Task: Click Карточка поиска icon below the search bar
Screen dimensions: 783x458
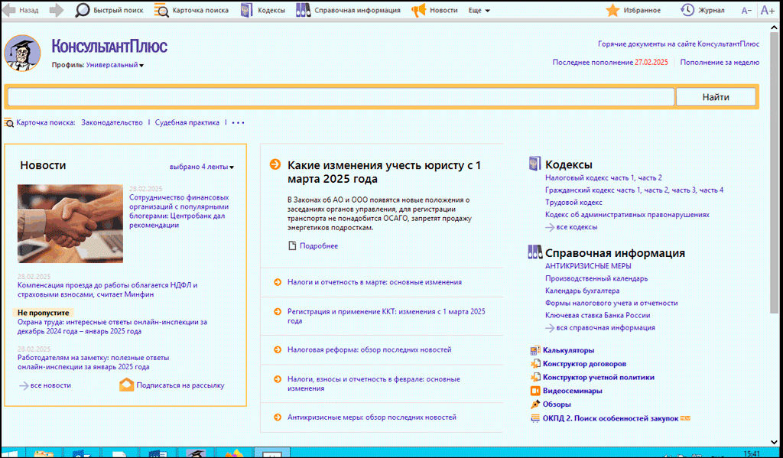Action: (9, 122)
